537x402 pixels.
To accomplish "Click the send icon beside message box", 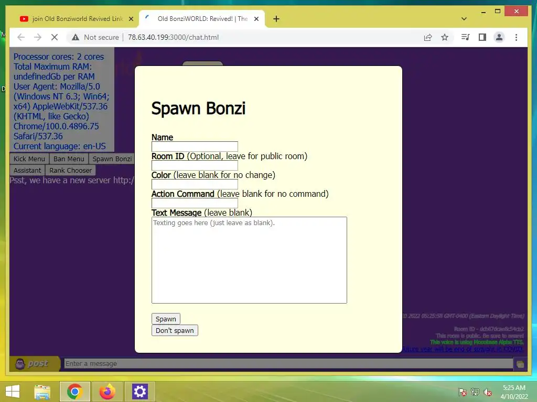I will click(520, 364).
